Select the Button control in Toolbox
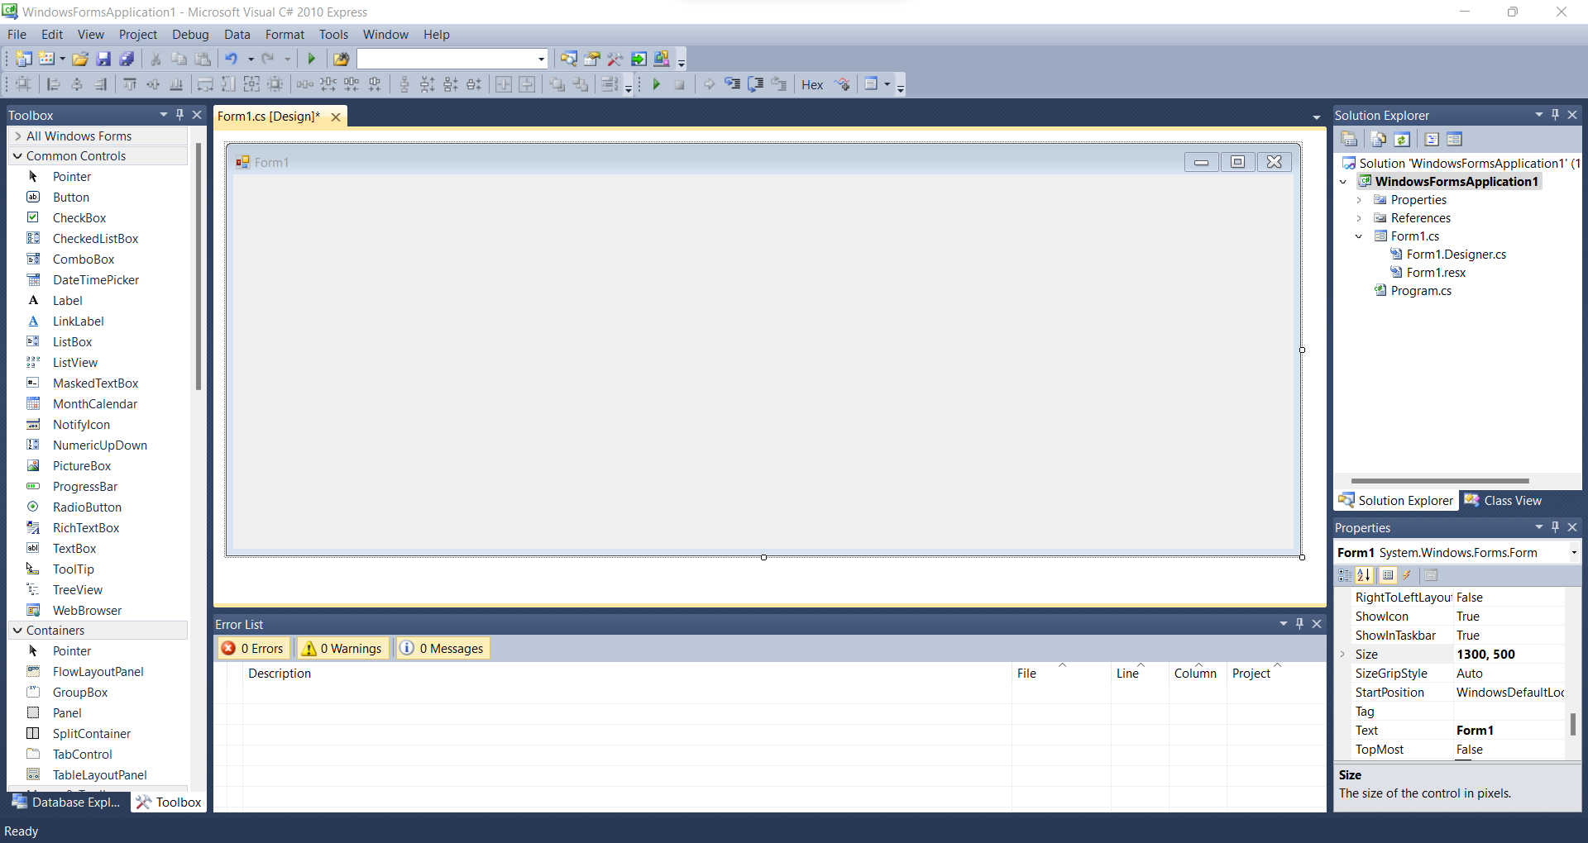This screenshot has width=1588, height=843. [71, 198]
